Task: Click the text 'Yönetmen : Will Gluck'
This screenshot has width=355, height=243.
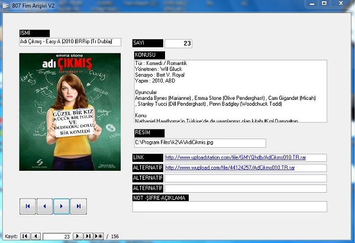Action: (x=159, y=69)
